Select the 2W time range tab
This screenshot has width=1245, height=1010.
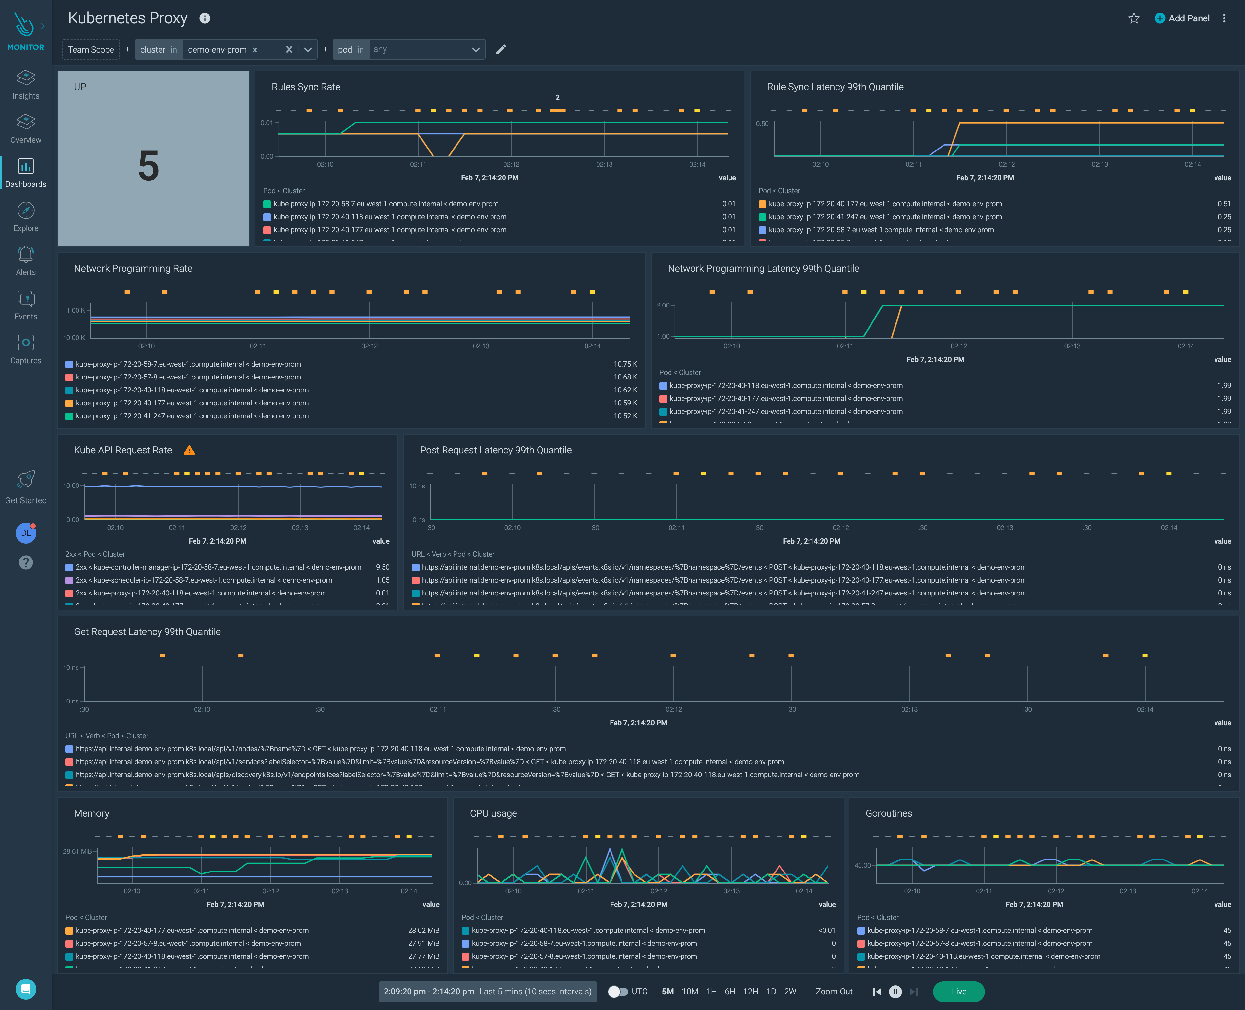(x=790, y=992)
